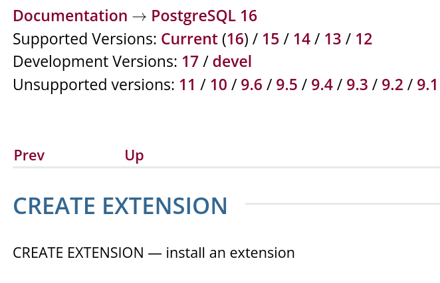The width and height of the screenshot is (440, 283).
Task: Open unsupported version 9.4 docs
Action: click(x=322, y=85)
